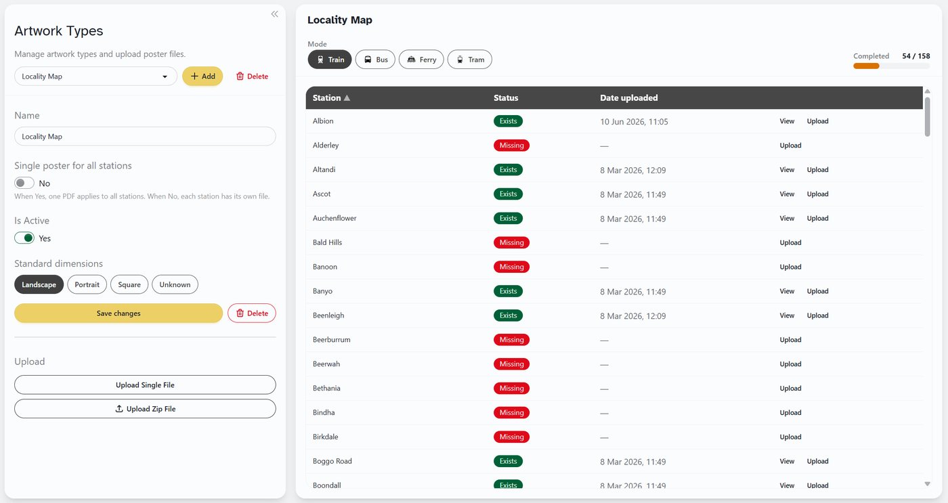Save changes to the artwork type
Screen dimensions: 948x503
(118, 313)
